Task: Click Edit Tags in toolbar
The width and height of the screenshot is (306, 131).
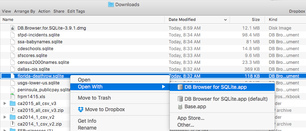Action: pos(76,11)
